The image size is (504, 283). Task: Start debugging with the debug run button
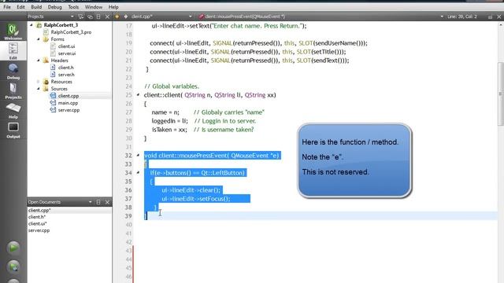13,266
